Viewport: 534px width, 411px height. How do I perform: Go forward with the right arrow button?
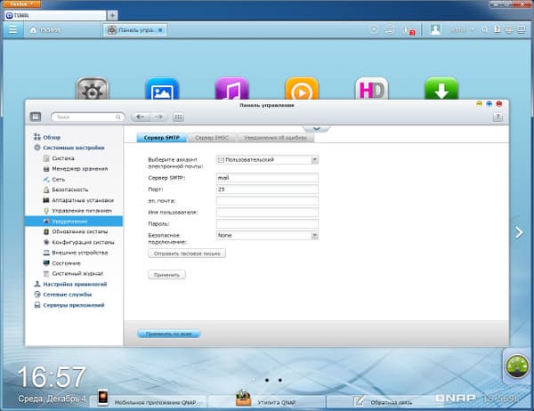[x=158, y=117]
